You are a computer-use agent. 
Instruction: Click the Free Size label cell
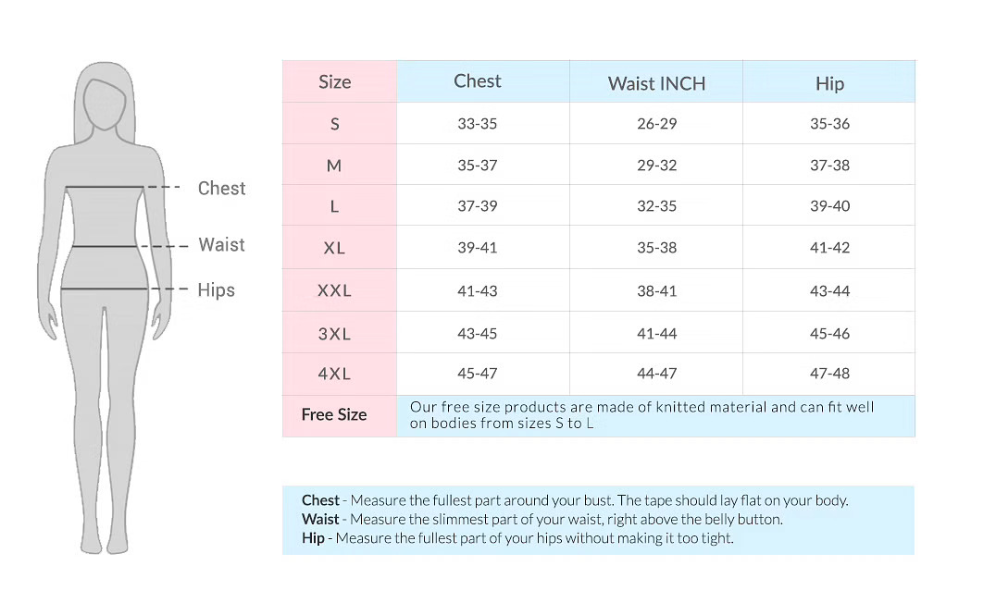pos(334,414)
